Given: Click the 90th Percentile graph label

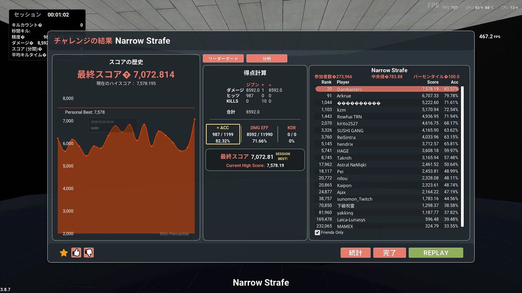Looking at the screenshot, I should tap(174, 234).
